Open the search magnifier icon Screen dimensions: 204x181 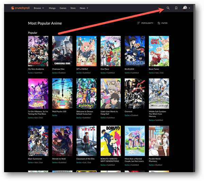point(168,8)
